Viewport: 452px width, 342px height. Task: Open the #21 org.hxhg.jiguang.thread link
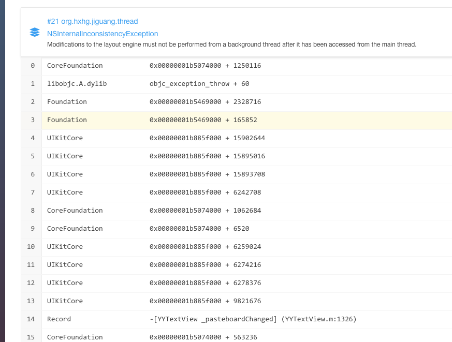[x=92, y=21]
